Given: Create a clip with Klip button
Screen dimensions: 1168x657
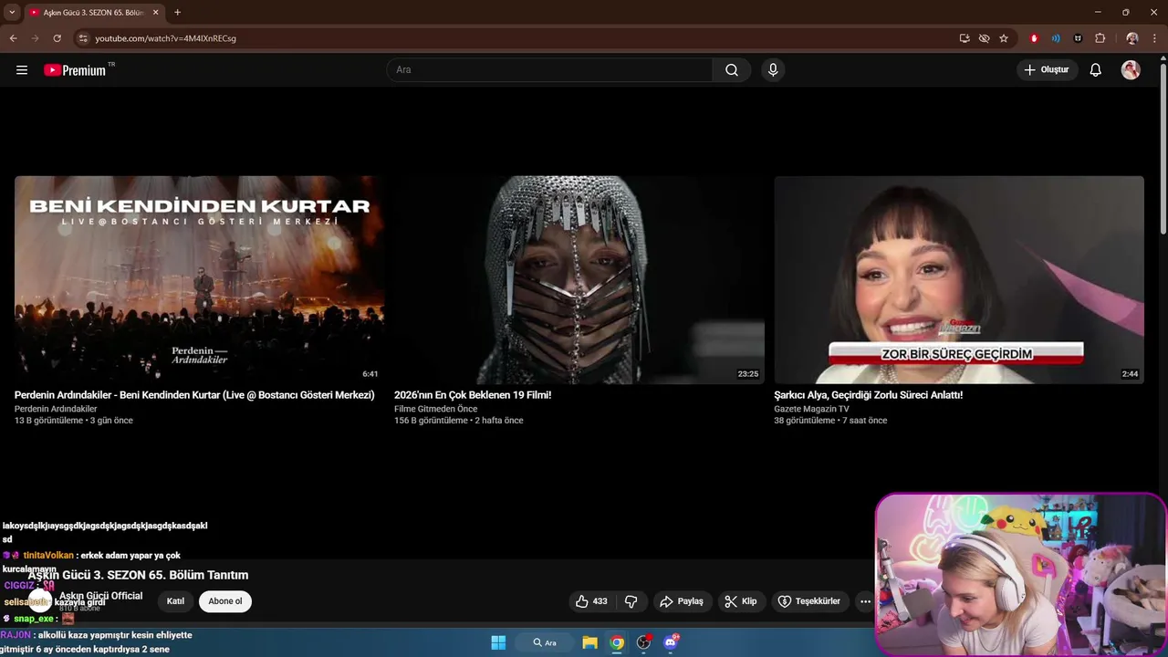Looking at the screenshot, I should click(741, 601).
